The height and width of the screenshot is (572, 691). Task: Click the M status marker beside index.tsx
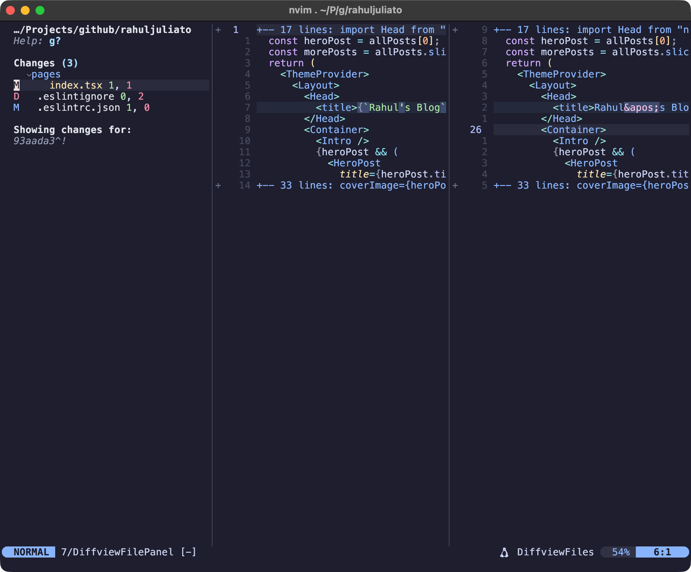(17, 85)
